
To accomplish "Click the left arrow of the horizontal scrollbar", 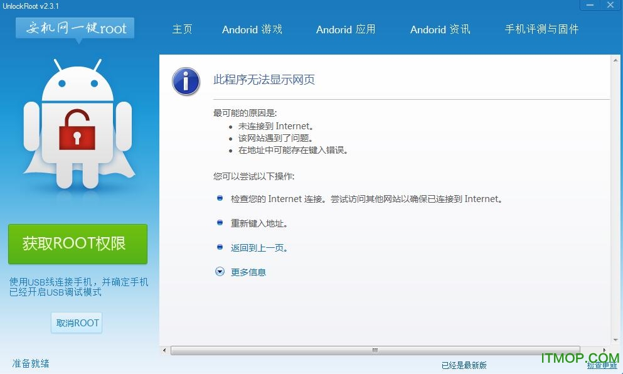I will coord(164,350).
